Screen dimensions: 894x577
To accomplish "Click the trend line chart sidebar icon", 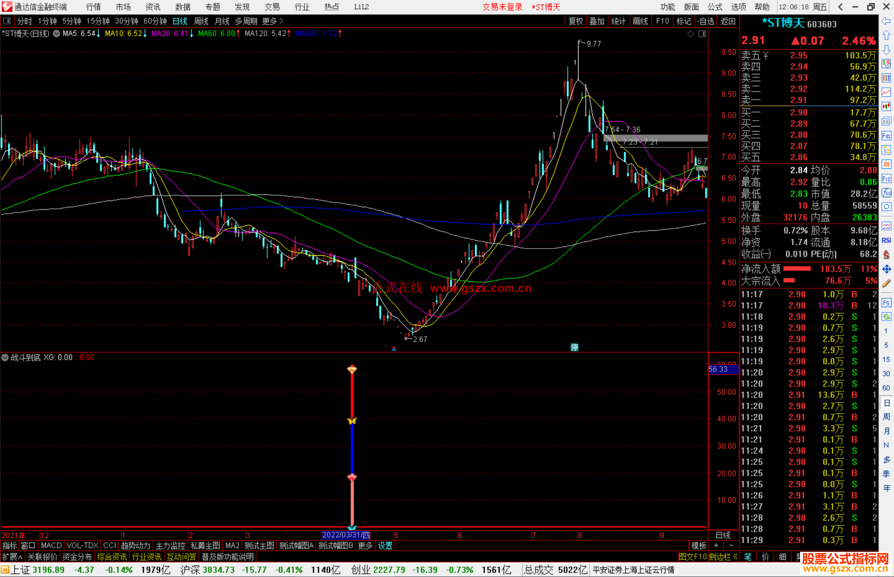I will click(886, 92).
